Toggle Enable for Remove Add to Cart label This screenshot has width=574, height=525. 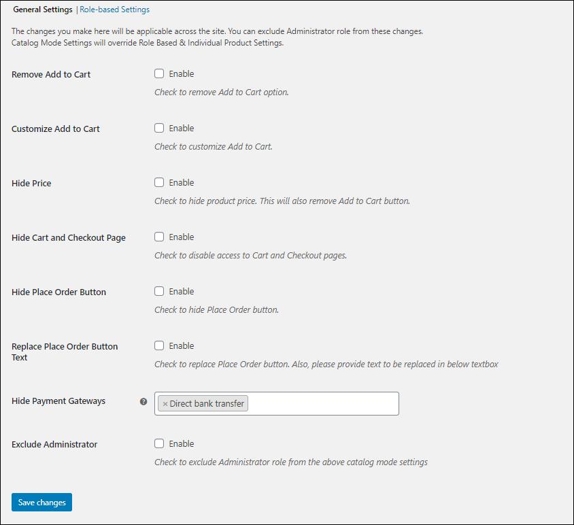click(x=182, y=73)
